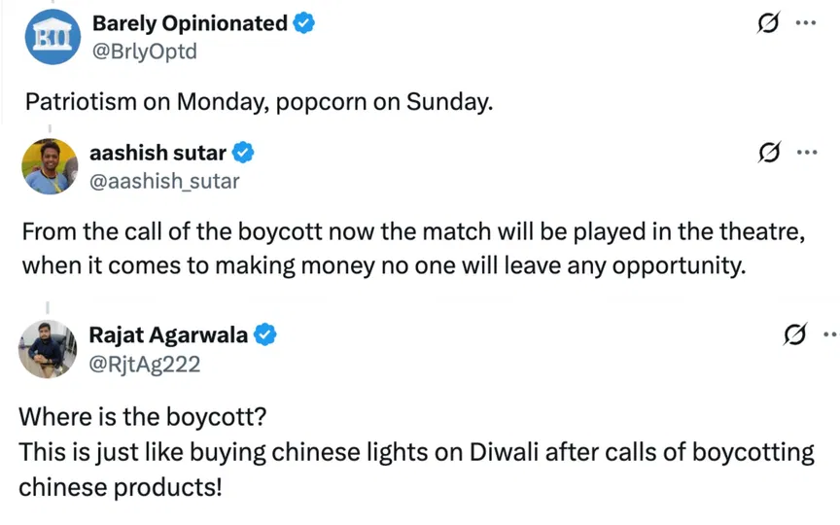
Task: Click Rajat Agarwala's avatar photo
Action: (x=48, y=349)
